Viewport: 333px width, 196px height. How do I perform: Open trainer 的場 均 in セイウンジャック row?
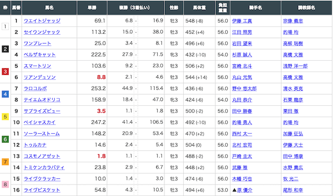click(x=290, y=32)
